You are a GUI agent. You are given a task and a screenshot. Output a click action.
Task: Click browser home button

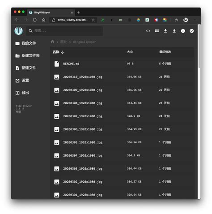[43, 20]
